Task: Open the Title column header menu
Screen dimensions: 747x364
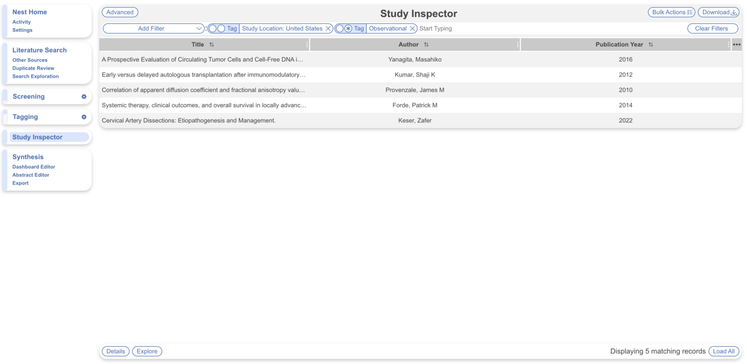Action: click(x=307, y=44)
